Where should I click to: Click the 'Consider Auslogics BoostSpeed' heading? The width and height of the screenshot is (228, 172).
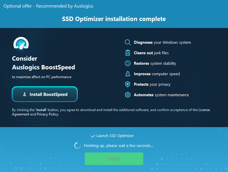pos(44,63)
